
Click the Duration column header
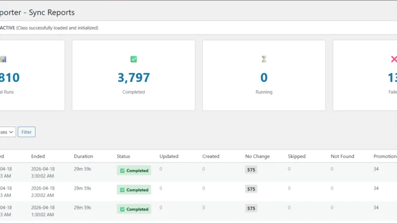coord(83,156)
